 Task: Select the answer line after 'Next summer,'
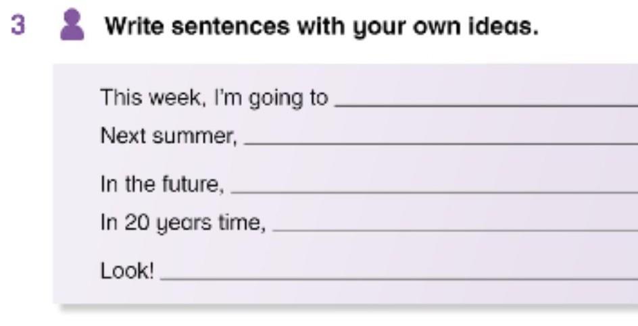pos(440,140)
